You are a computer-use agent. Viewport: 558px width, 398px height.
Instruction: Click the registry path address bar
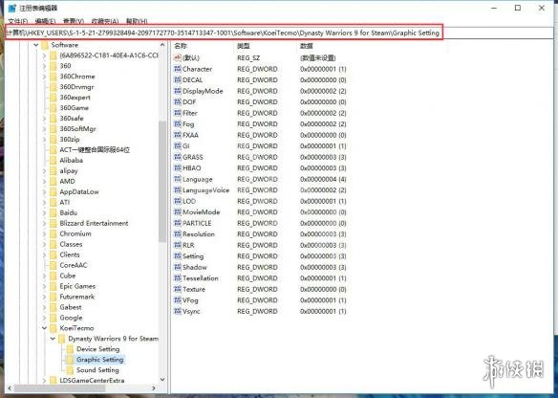point(225,33)
